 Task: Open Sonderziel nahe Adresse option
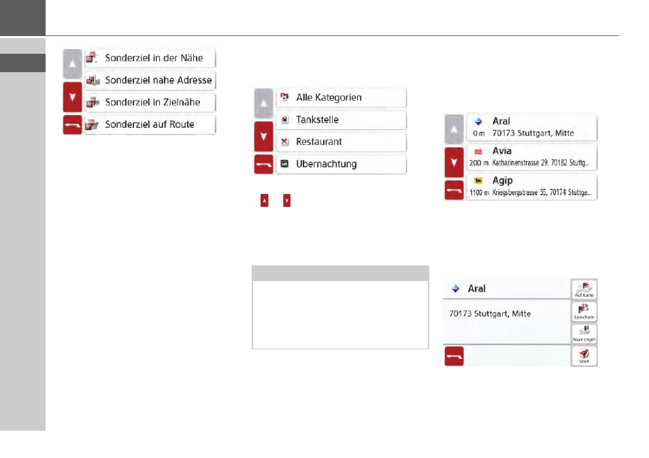(150, 80)
